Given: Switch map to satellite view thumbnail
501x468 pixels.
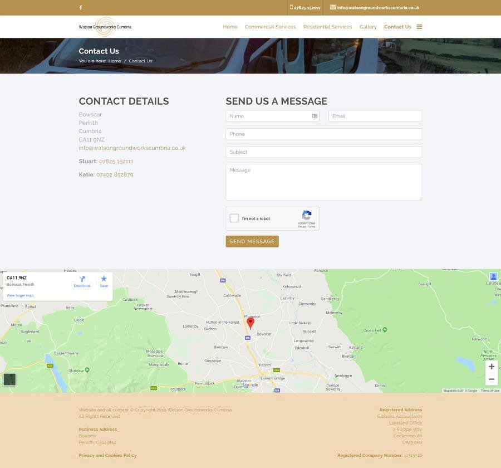Looking at the screenshot, I should click(9, 379).
